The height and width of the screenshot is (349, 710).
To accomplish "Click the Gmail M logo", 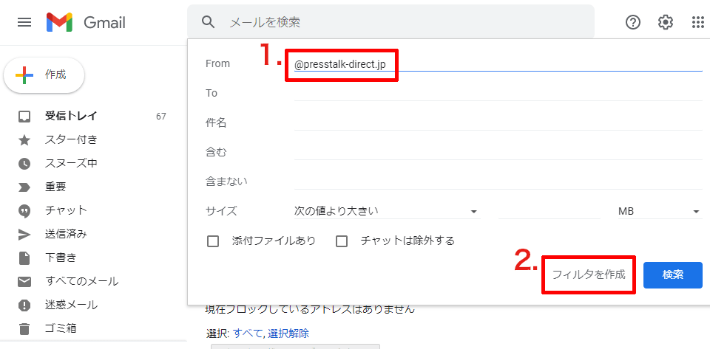I will [x=59, y=22].
